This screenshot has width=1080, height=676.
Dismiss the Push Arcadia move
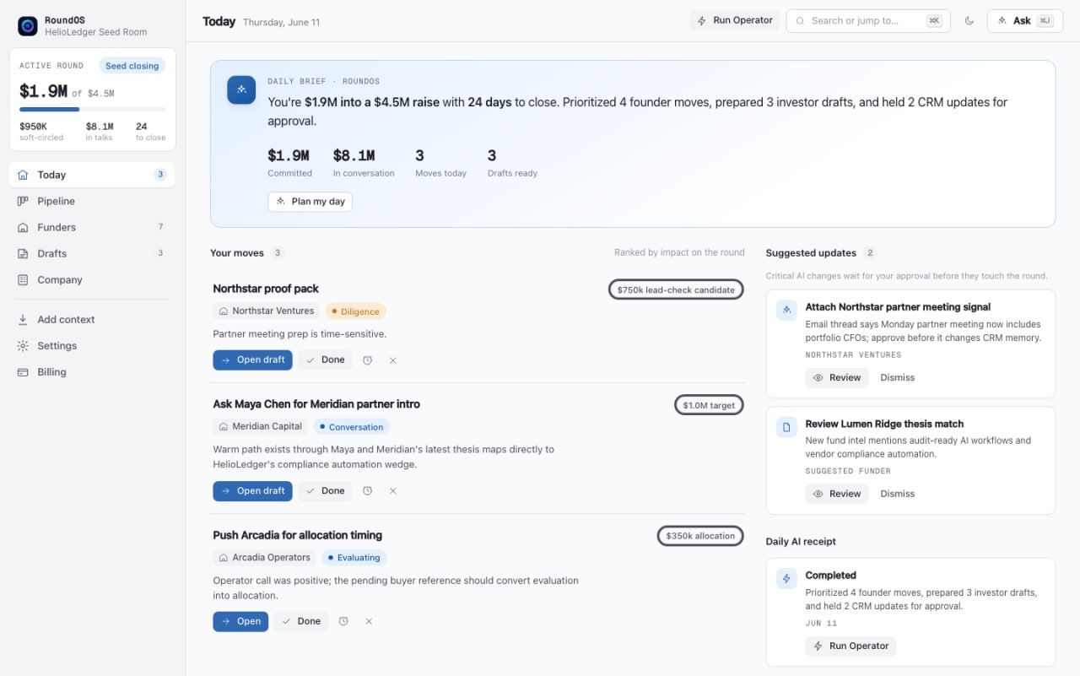point(369,621)
